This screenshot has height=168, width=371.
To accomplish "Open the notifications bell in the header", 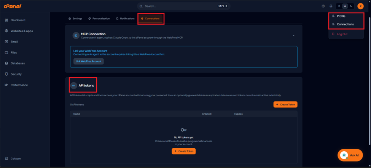I will pyautogui.click(x=331, y=6).
